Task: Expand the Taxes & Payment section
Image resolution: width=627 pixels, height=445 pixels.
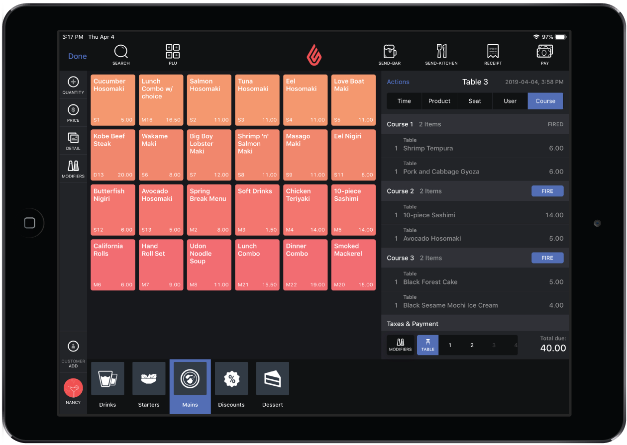Action: pos(475,324)
